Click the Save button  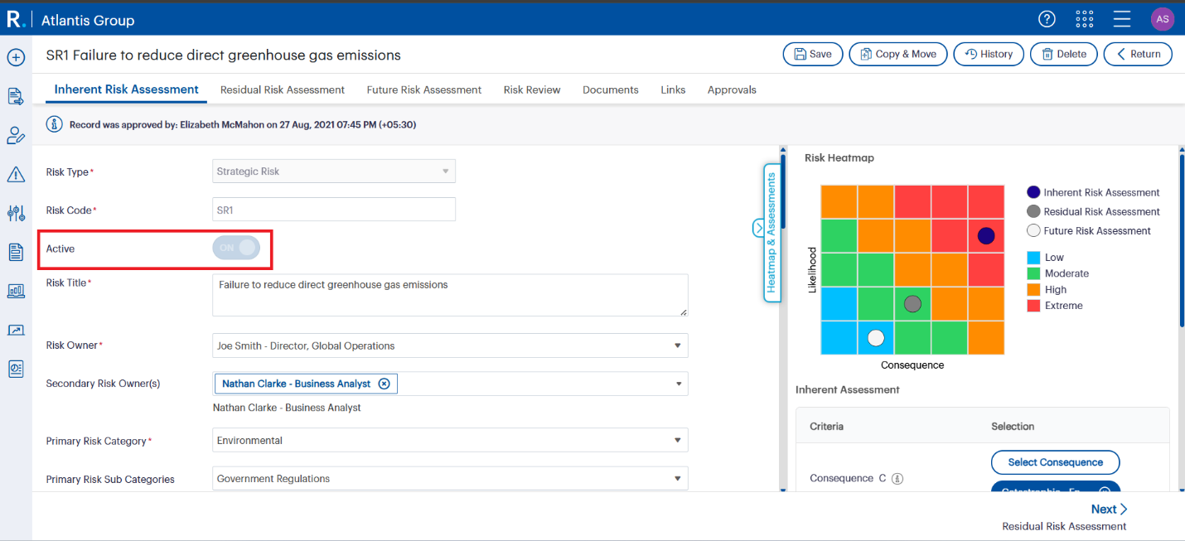coord(813,54)
